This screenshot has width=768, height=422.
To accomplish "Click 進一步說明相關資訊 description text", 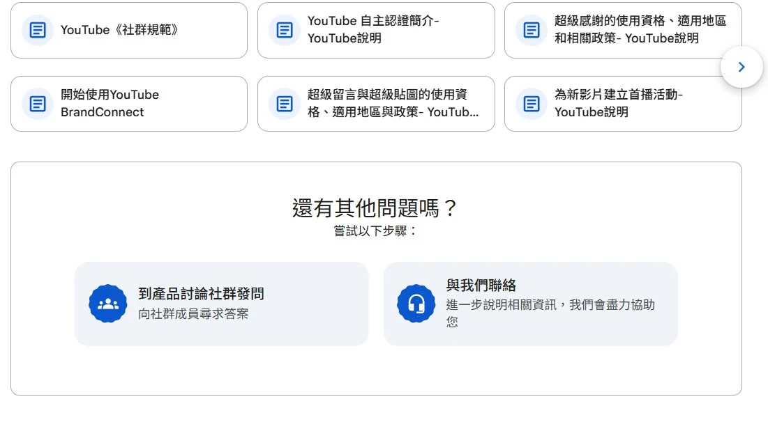I will click(550, 313).
